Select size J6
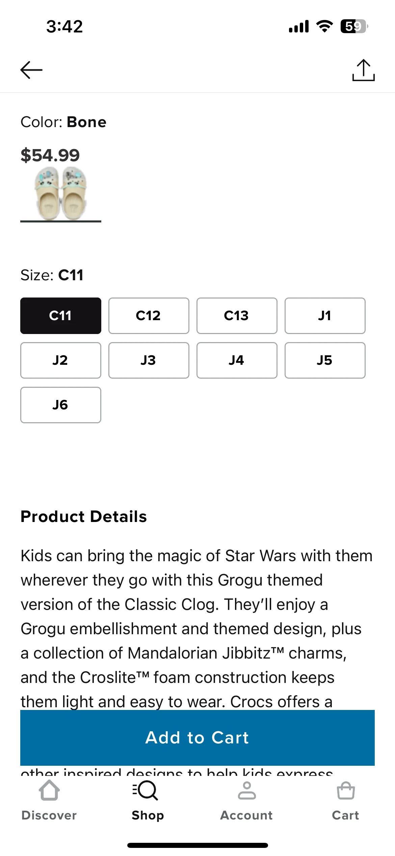Screen dimensions: 395x856 click(x=61, y=405)
